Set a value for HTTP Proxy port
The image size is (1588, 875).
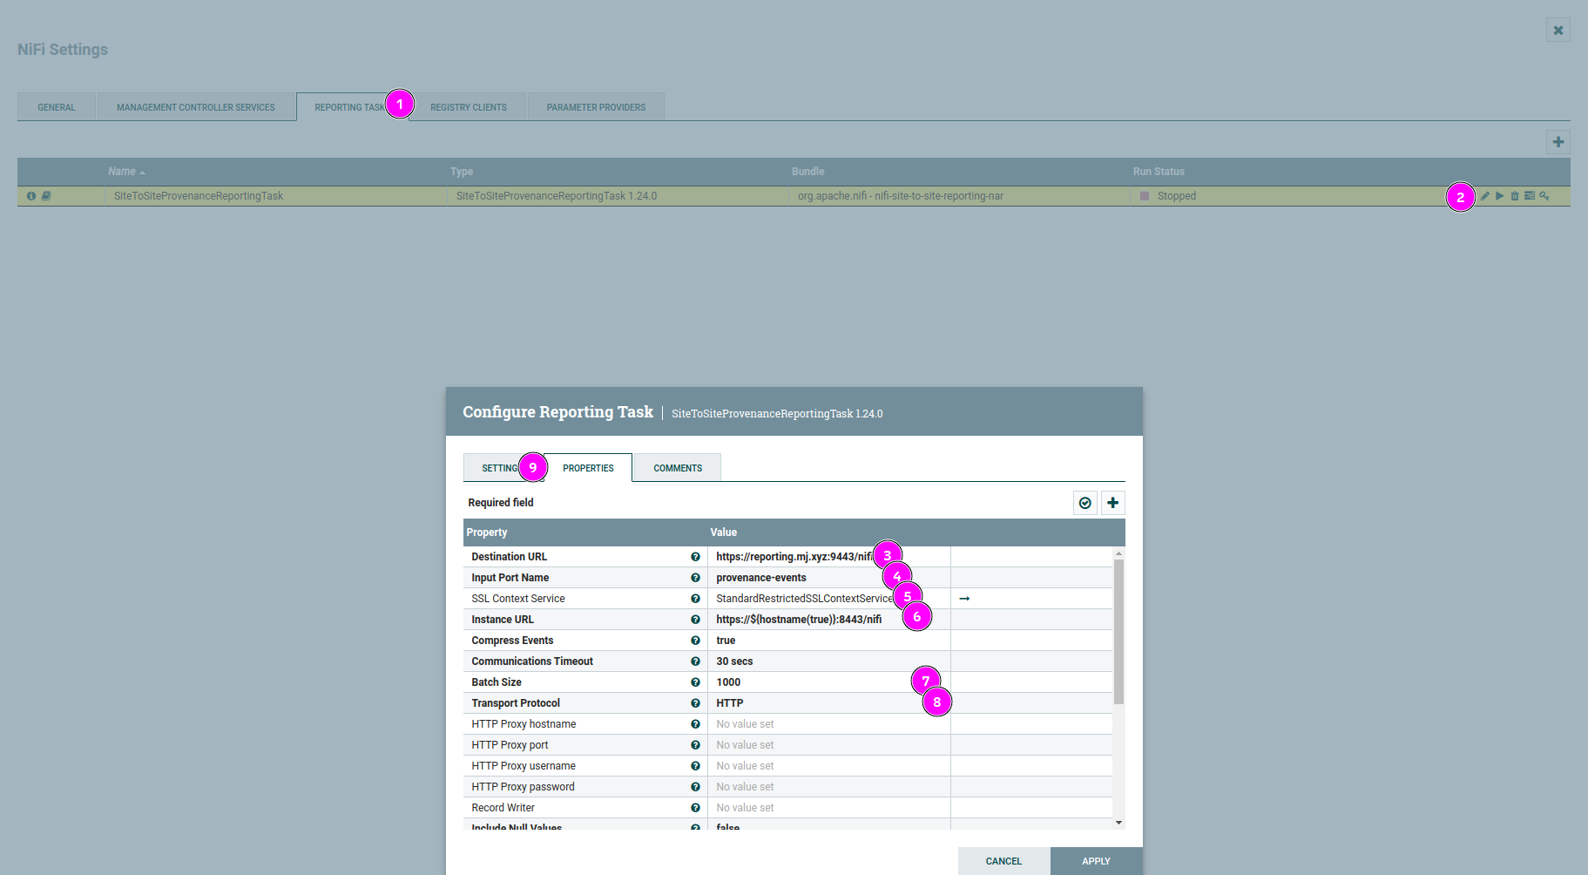pyautogui.click(x=828, y=745)
